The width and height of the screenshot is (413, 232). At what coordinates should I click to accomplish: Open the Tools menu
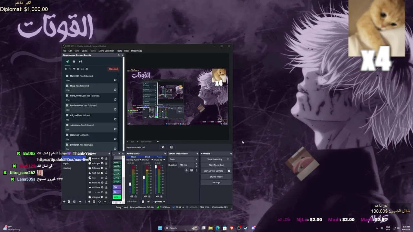coord(119,51)
